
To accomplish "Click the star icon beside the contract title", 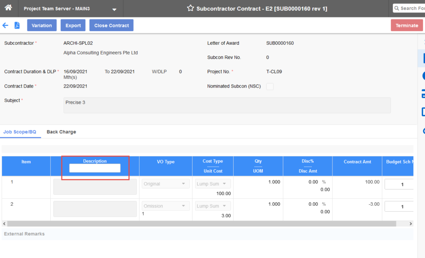I will 191,8.
